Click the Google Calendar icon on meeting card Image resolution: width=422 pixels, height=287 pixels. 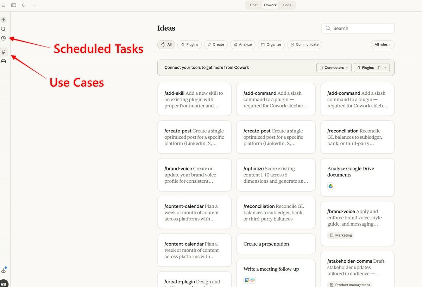pyautogui.click(x=246, y=280)
